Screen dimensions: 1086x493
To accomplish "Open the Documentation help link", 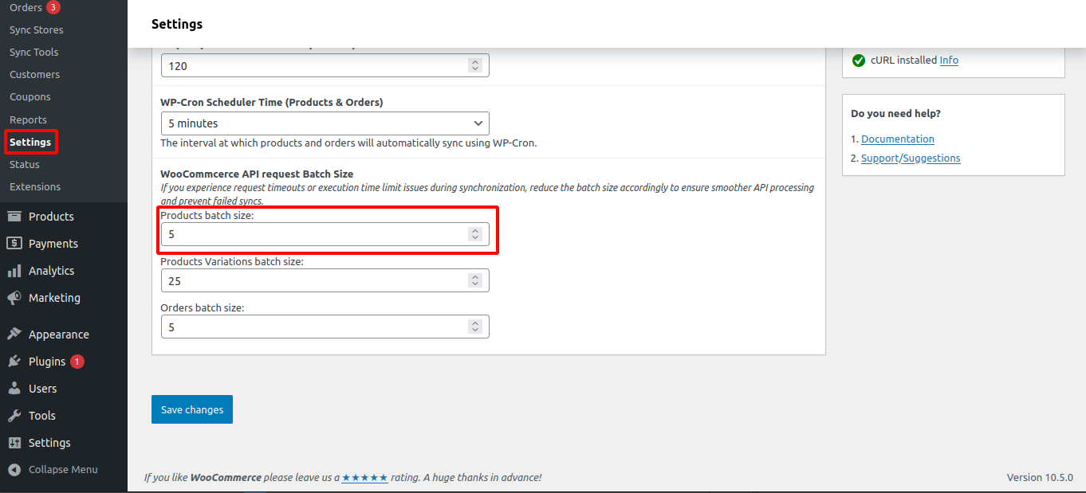I will coord(897,139).
